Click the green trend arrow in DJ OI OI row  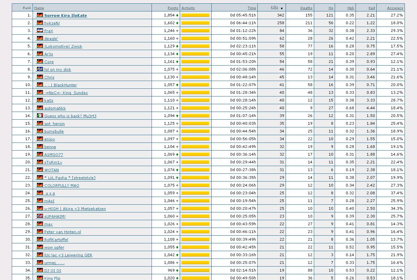177,271
